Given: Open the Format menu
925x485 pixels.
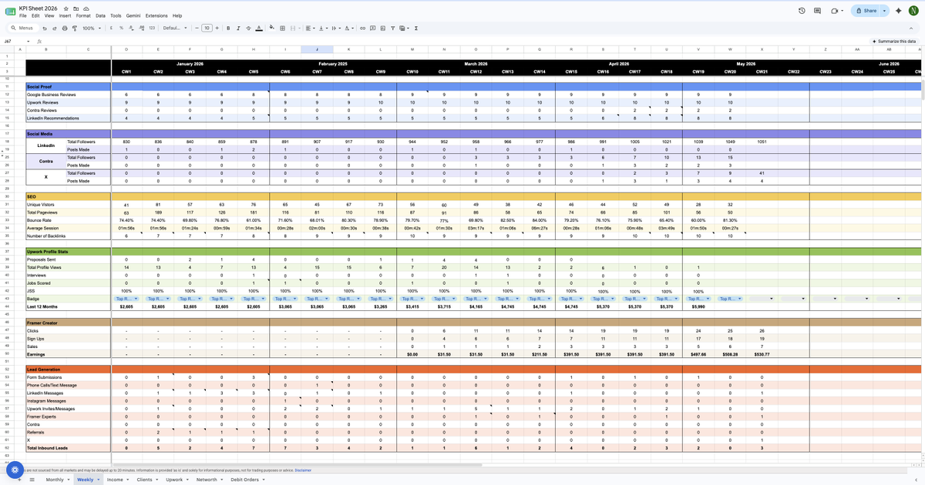Looking at the screenshot, I should pos(82,15).
